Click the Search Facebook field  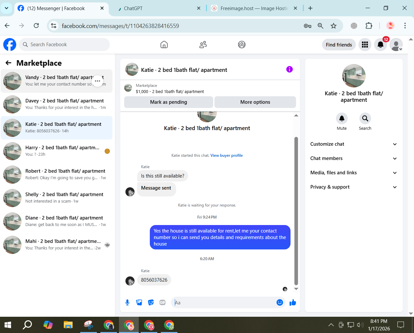click(x=64, y=45)
